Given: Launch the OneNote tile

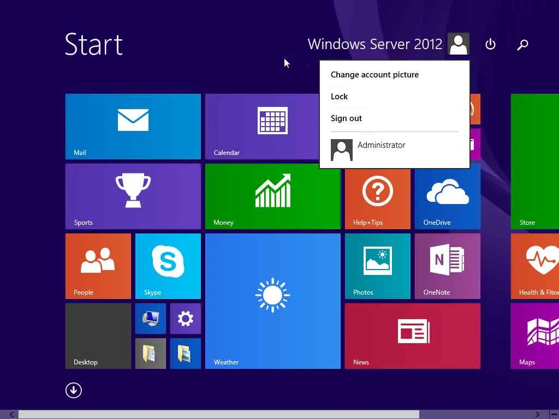Looking at the screenshot, I should coord(448,266).
